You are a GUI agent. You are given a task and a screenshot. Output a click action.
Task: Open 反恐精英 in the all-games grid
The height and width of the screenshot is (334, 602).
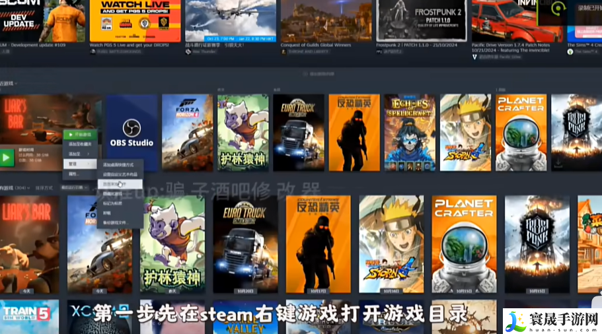coord(319,244)
